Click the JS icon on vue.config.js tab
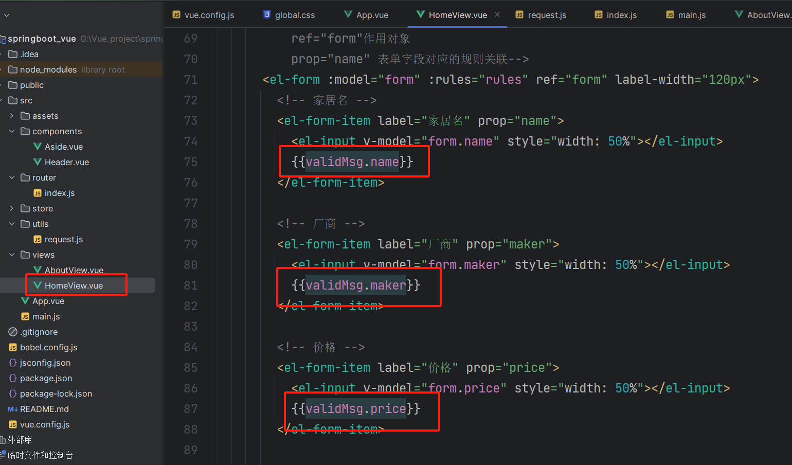Screen dimensions: 792x465 click(176, 15)
